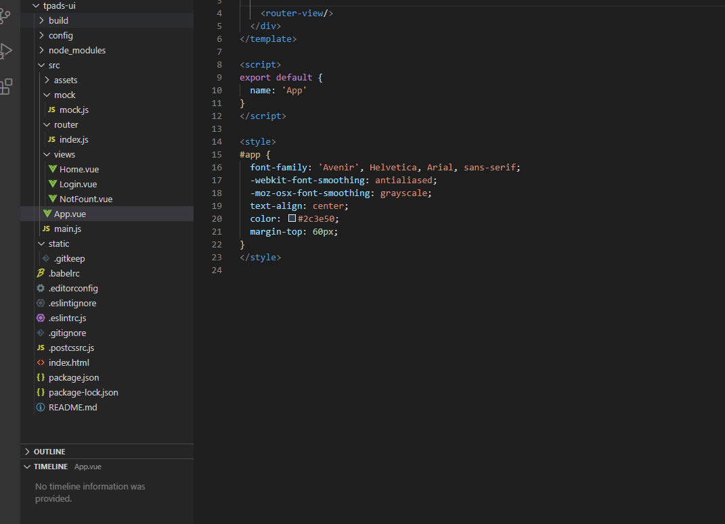
Task: Click the ESLint icon beside .eslintrc.js
Action: 41,318
